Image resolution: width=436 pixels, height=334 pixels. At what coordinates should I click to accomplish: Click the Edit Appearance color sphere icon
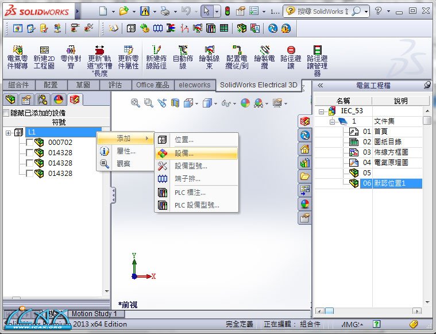click(245, 103)
